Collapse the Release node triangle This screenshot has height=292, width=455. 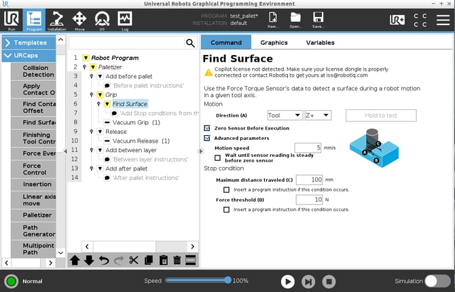tap(100, 132)
